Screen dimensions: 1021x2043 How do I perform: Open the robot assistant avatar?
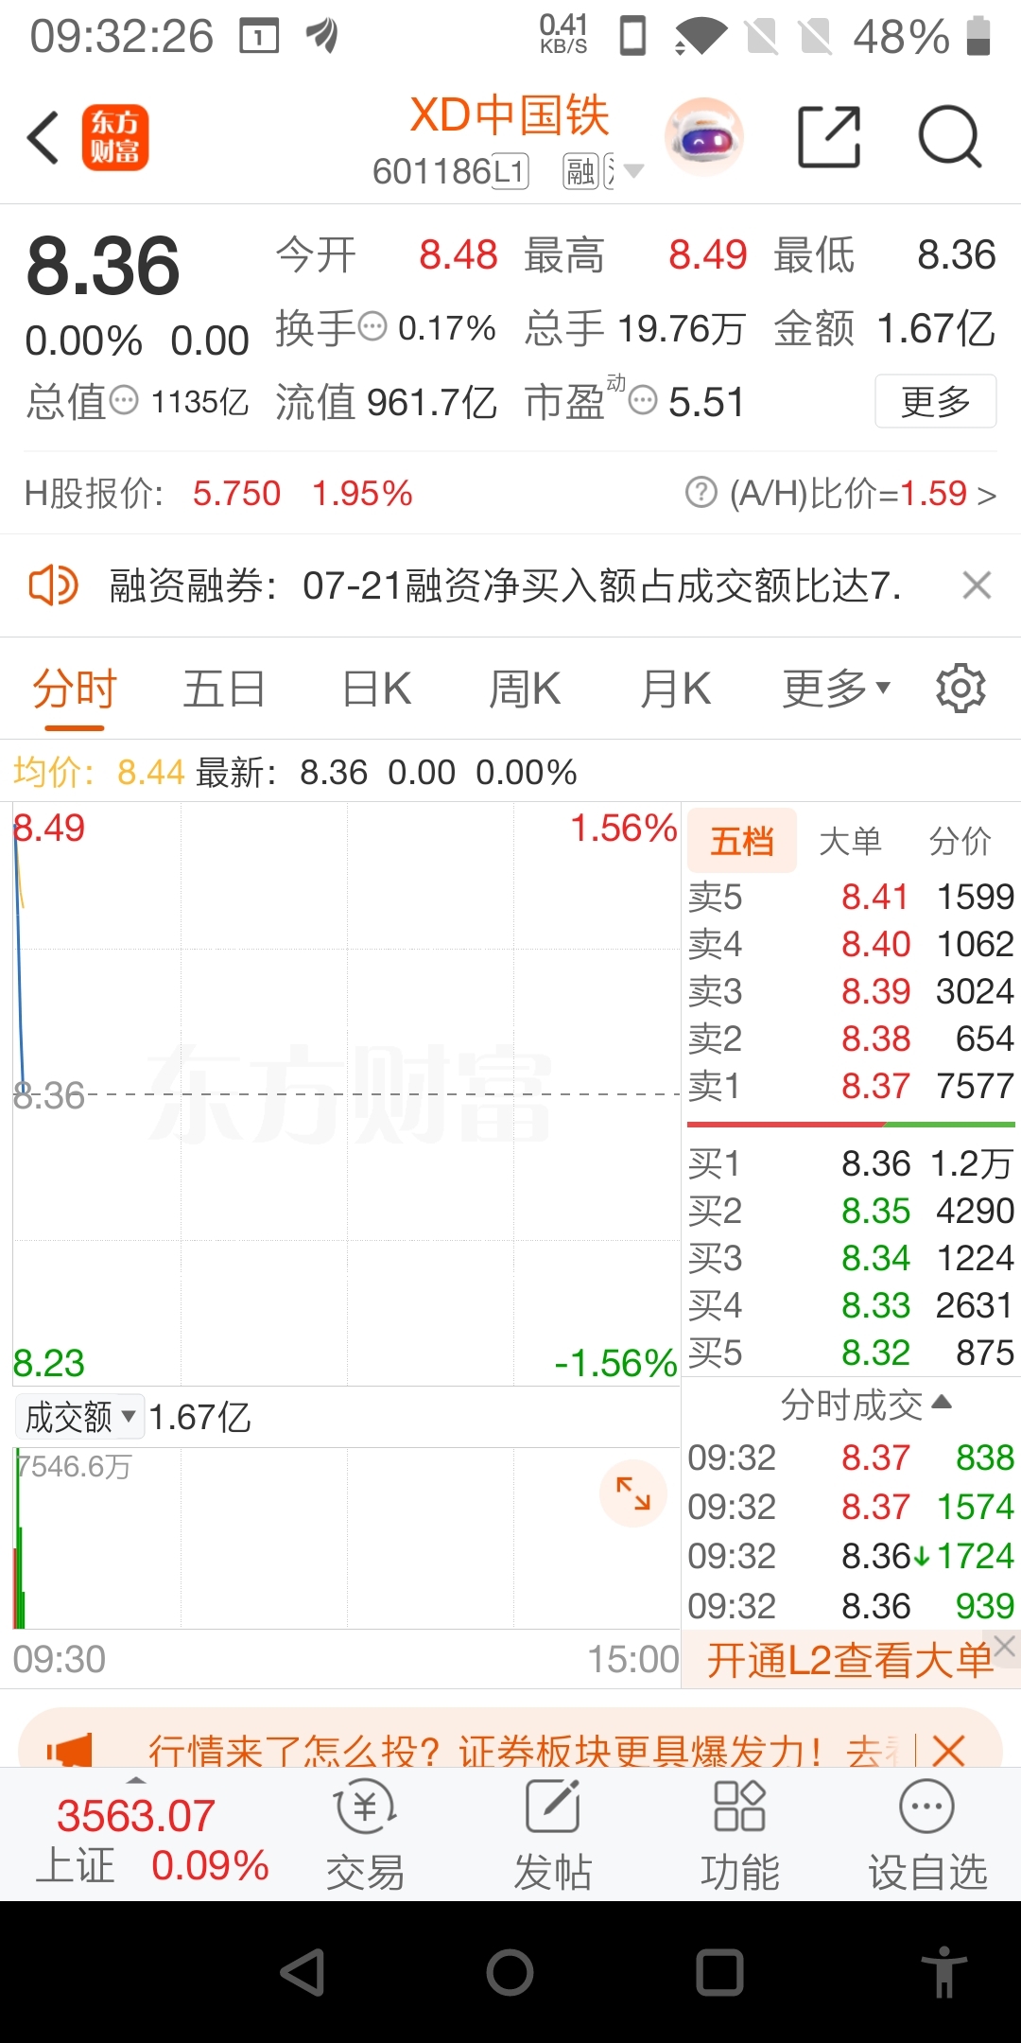tap(704, 138)
